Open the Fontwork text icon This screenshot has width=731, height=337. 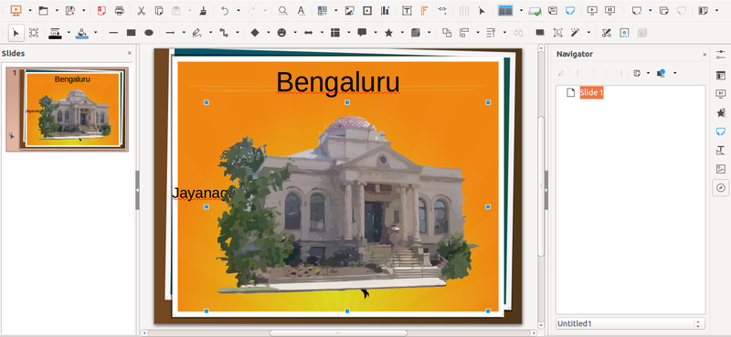pyautogui.click(x=424, y=10)
